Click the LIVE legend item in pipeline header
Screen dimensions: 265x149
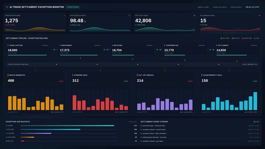[x=257, y=38]
